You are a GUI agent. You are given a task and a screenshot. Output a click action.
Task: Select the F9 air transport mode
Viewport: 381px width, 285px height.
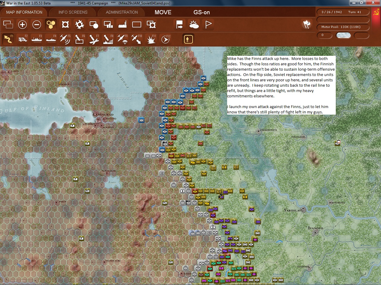pyautogui.click(x=122, y=39)
